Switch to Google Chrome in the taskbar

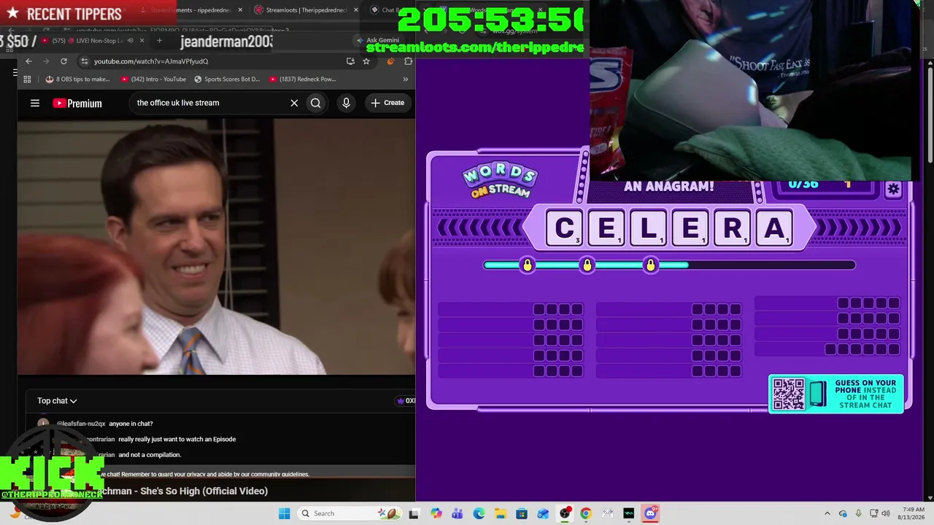(586, 513)
